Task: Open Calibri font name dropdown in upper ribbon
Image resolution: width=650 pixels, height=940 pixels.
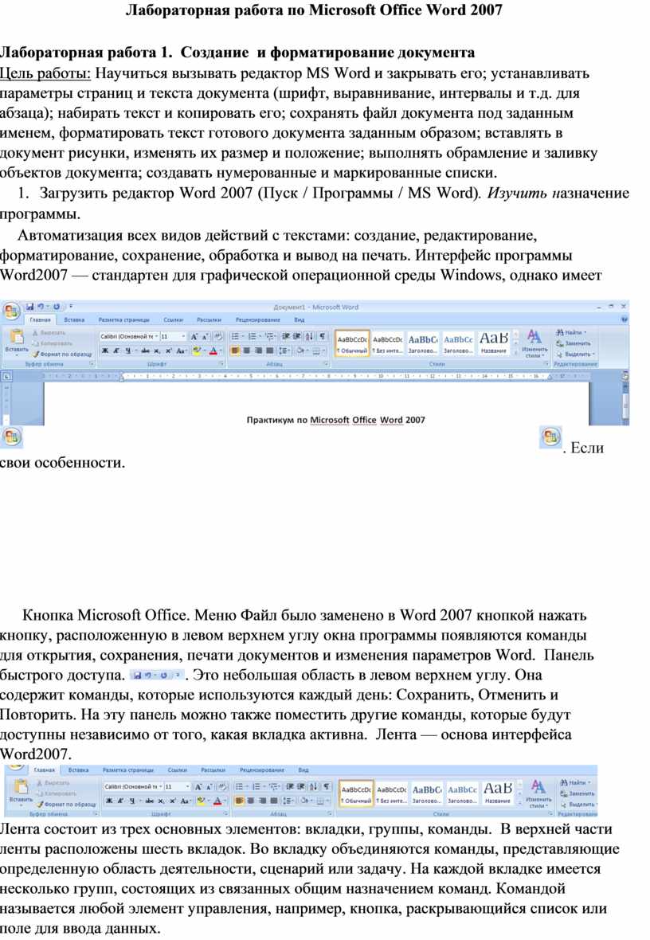Action: pyautogui.click(x=156, y=336)
